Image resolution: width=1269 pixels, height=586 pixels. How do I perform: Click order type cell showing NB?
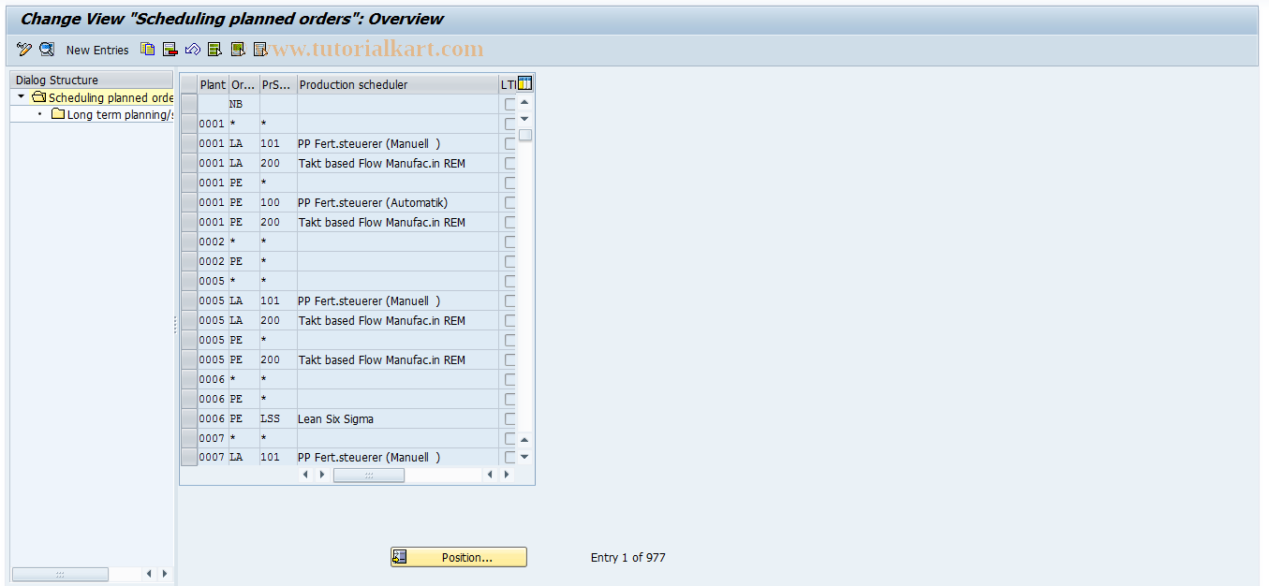click(x=243, y=104)
